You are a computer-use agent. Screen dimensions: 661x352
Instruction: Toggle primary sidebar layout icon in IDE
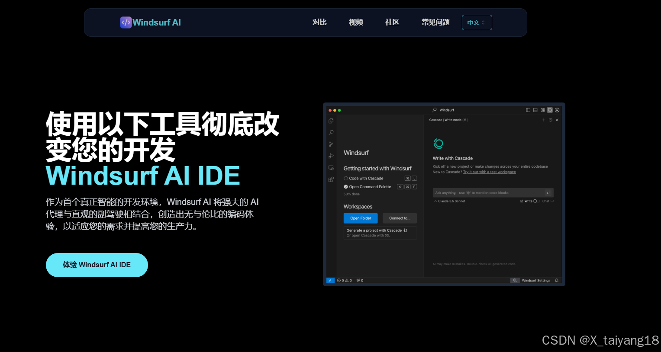[x=528, y=110]
